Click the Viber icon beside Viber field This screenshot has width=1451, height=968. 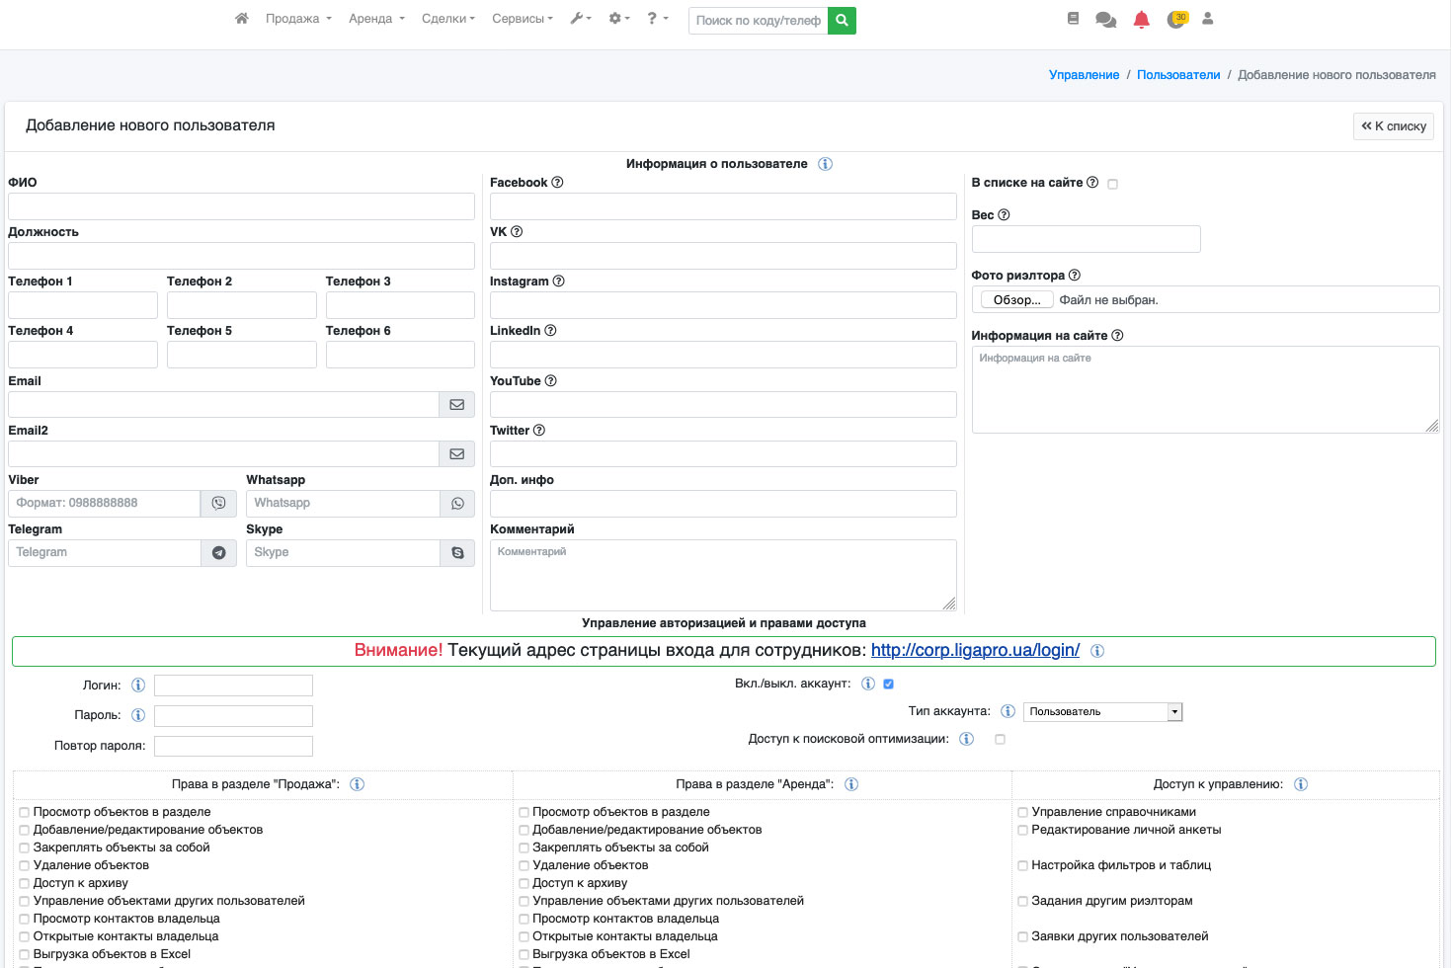coord(218,504)
